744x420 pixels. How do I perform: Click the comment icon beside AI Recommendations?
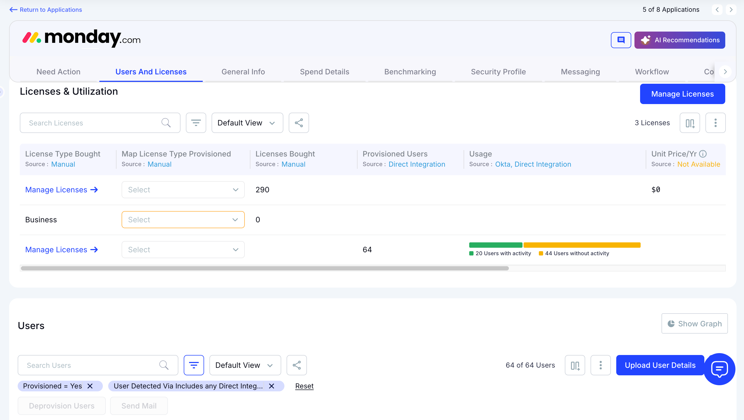pyautogui.click(x=621, y=40)
